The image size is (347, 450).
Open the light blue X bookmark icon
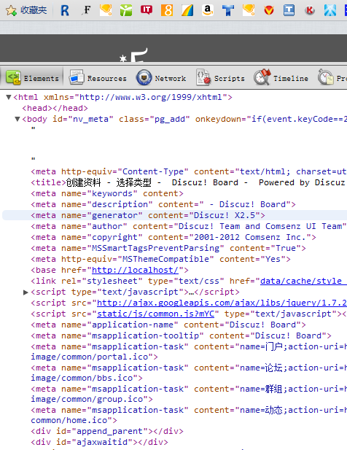pyautogui.click(x=330, y=10)
